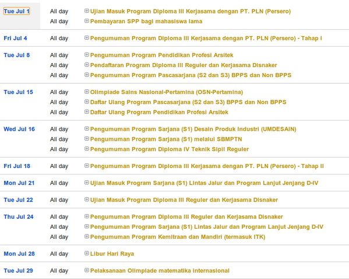Expand plus icon for Ujian Masuk Diploma III Disnaker
The height and width of the screenshot is (279, 349).
click(87, 200)
